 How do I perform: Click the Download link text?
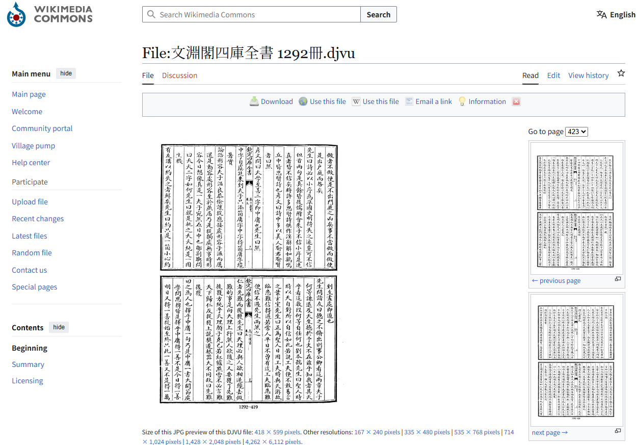277,101
